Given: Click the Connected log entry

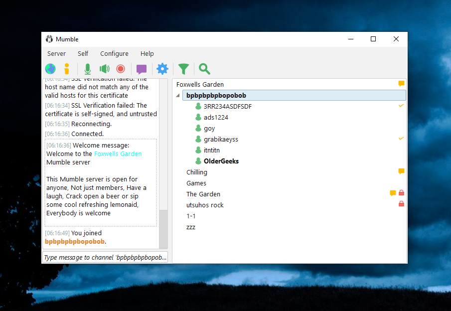Looking at the screenshot, I should pos(74,134).
